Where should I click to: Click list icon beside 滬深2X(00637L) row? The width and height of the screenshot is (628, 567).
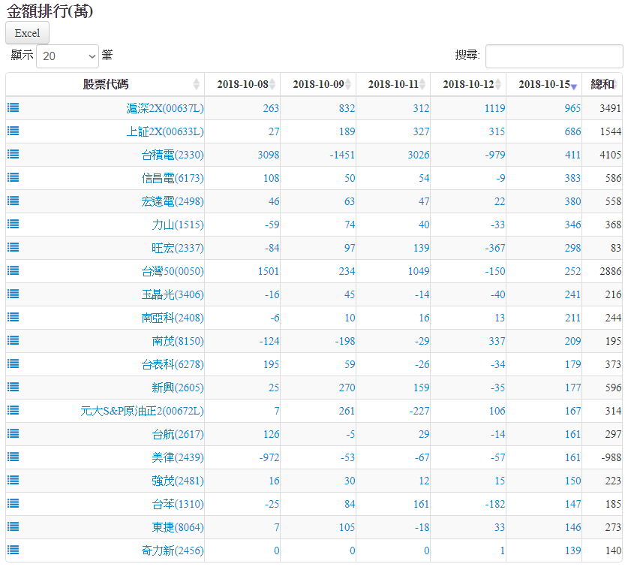tap(14, 107)
